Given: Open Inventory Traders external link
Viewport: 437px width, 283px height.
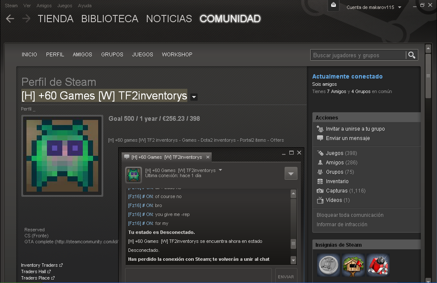Looking at the screenshot, I should point(42,265).
